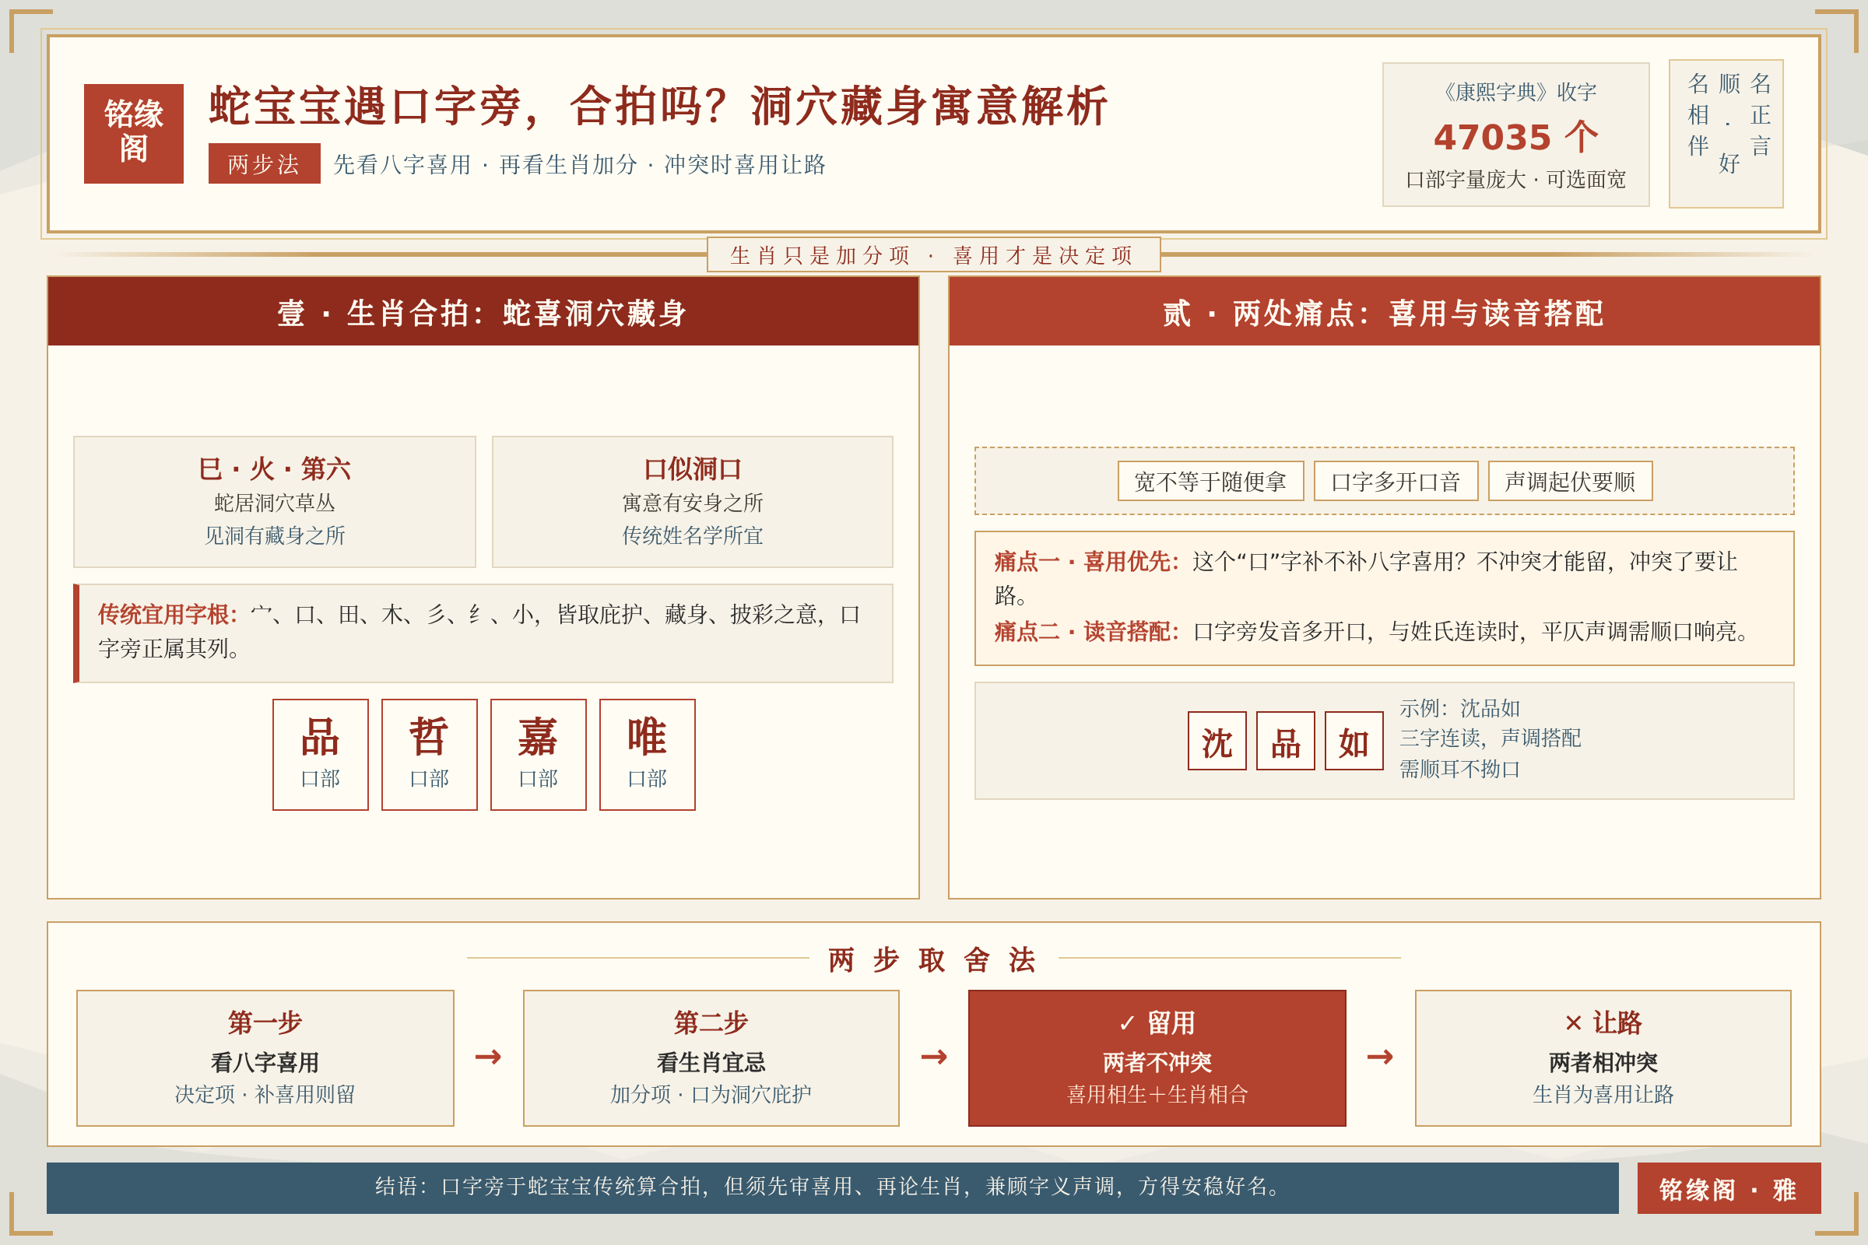Click 生肖为喜用让路 text
The width and height of the screenshot is (1868, 1245).
tap(1603, 1094)
